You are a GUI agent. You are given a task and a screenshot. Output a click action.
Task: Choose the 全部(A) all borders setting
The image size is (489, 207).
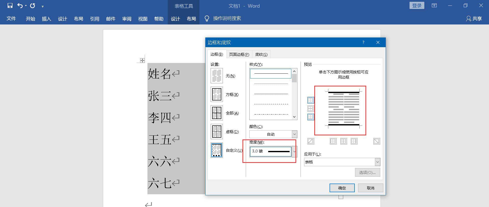217,113
